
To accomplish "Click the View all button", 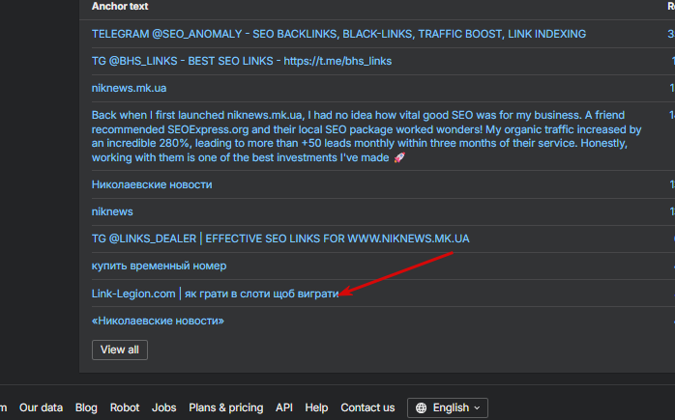I will pyautogui.click(x=120, y=350).
